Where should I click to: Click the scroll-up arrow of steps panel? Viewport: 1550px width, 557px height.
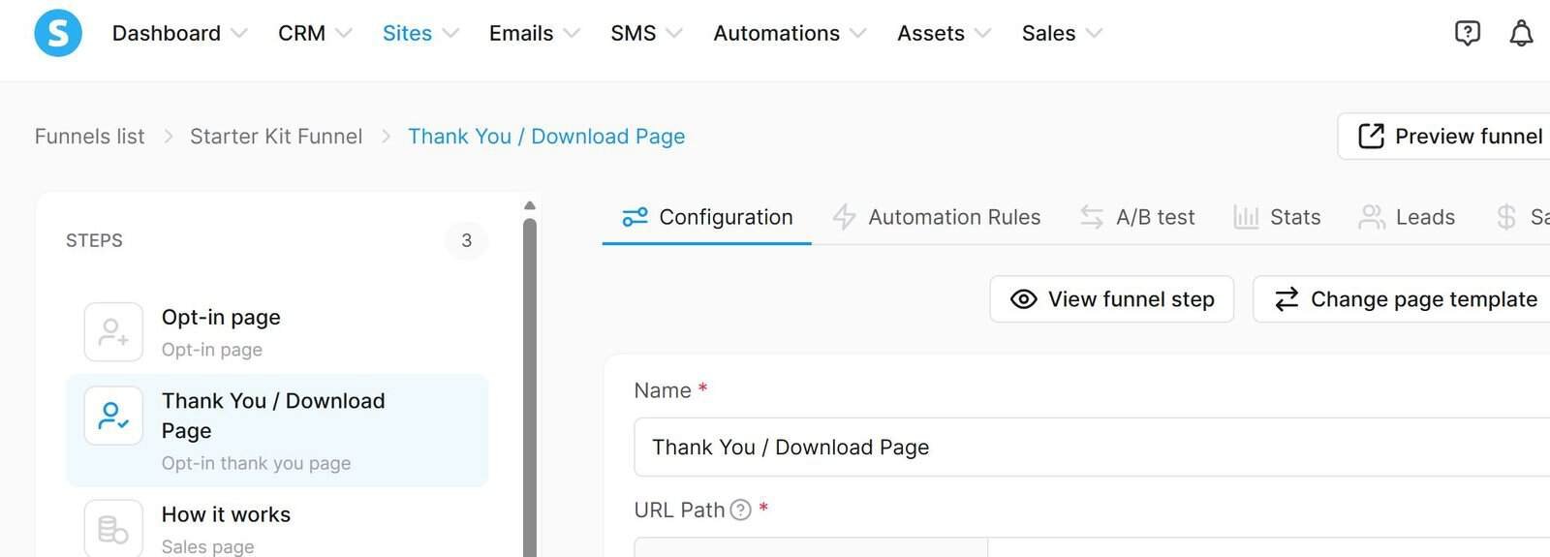tap(530, 205)
